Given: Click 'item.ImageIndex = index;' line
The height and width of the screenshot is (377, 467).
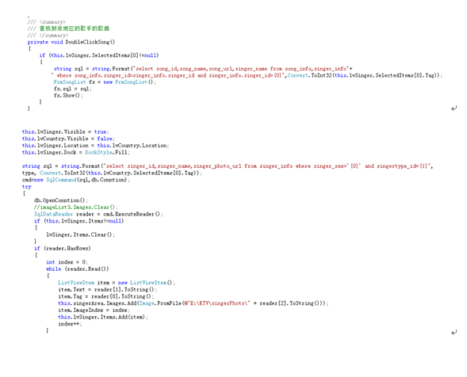Looking at the screenshot, I should pos(94,310).
